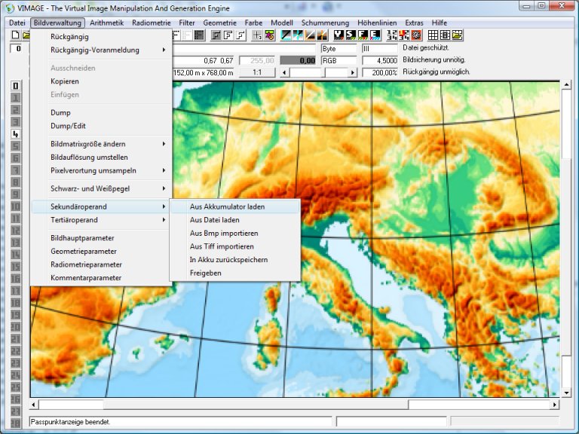
Task: Click right arrow of the toolbar slider
Action: 352,72
